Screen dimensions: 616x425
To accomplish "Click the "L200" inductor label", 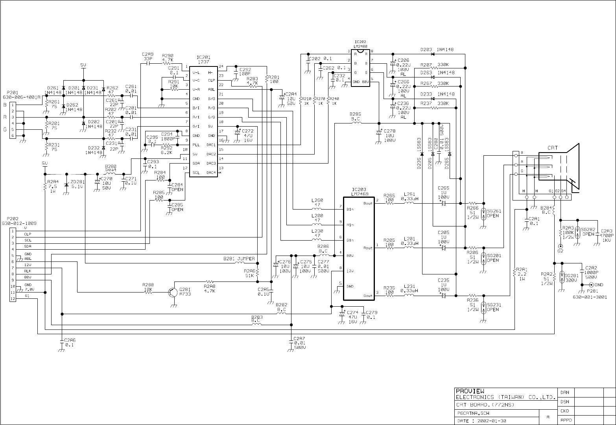I will 317,216.
